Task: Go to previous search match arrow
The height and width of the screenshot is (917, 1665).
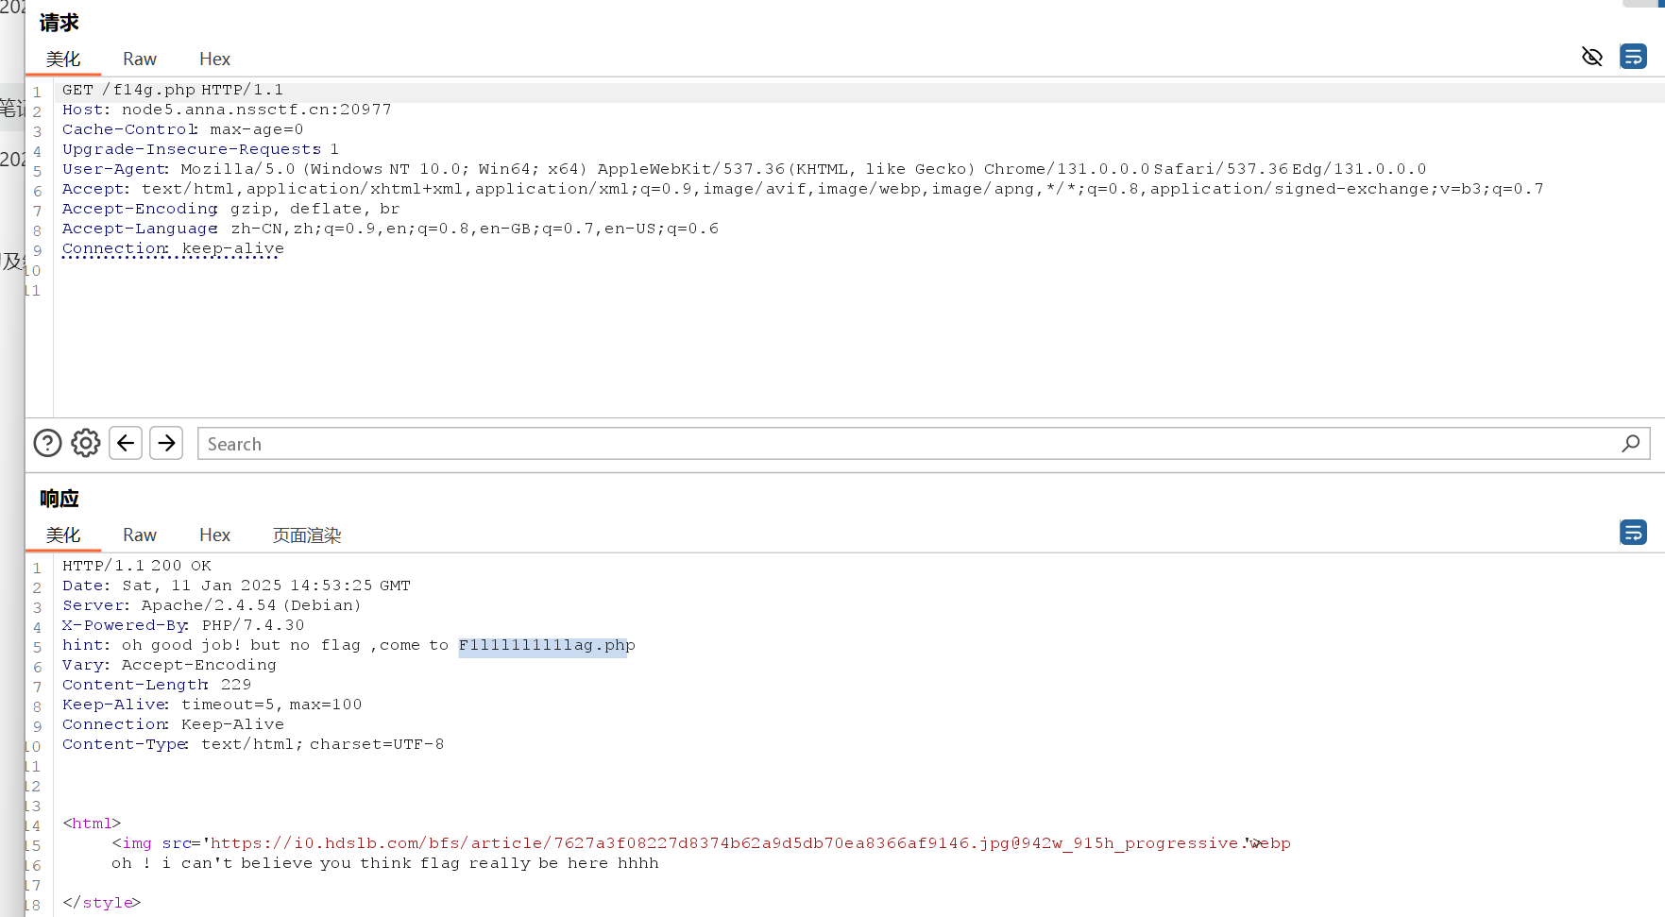Action: [126, 443]
